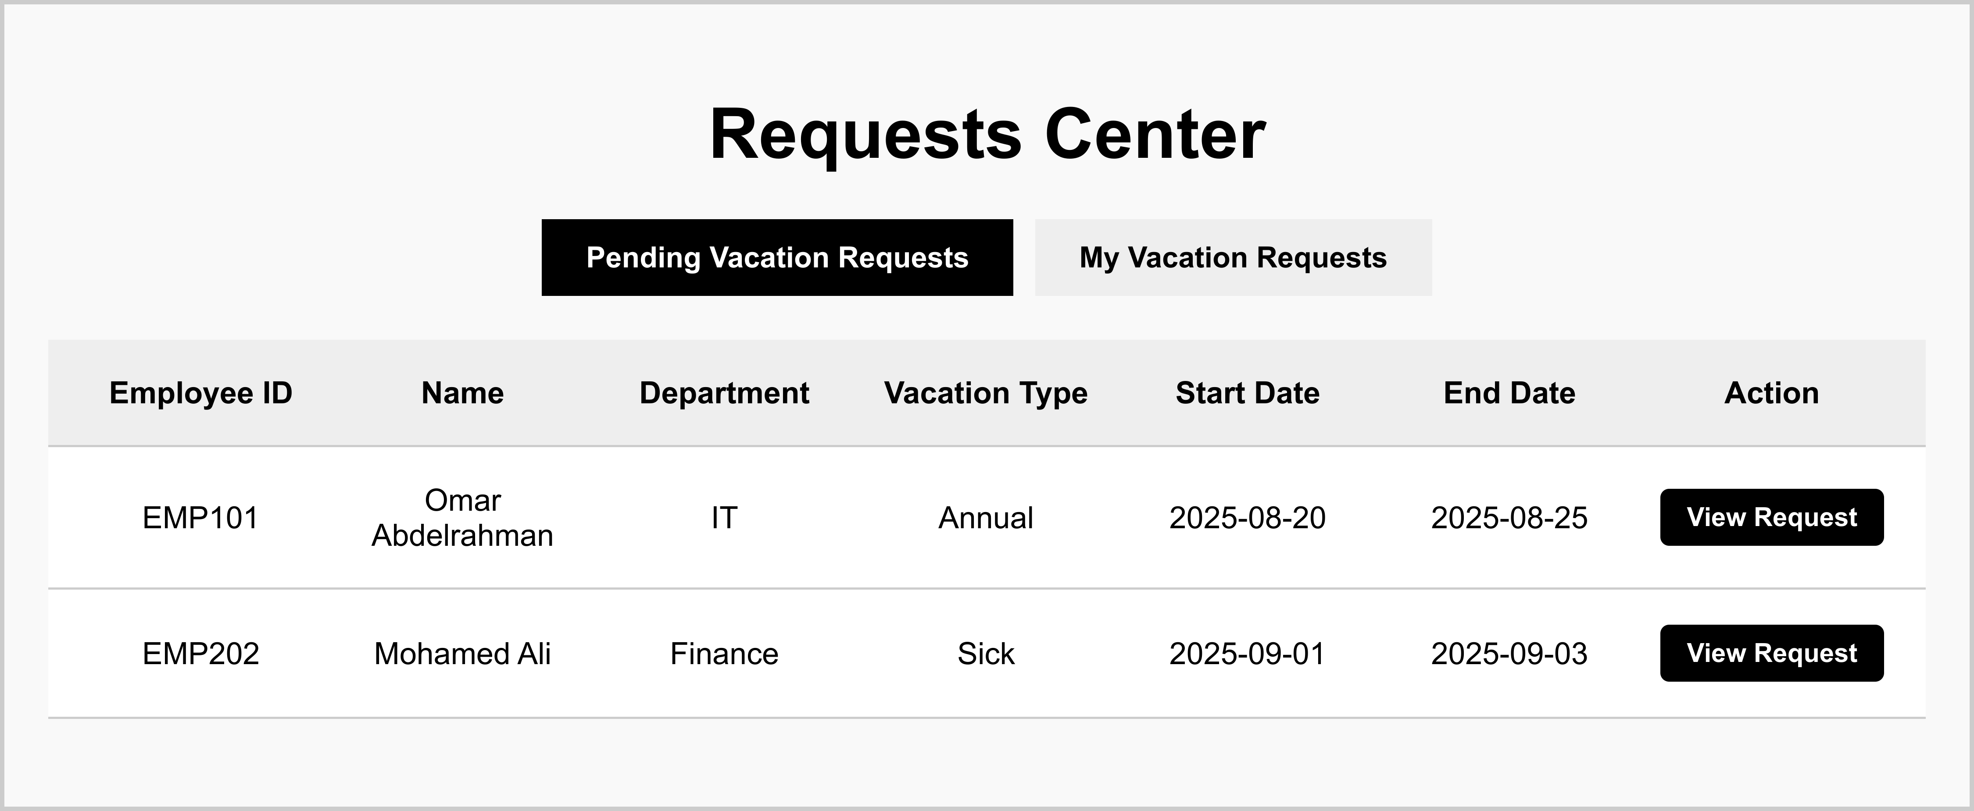Select the EMP202 employee ID cell
1974x811 pixels.
pyautogui.click(x=201, y=653)
